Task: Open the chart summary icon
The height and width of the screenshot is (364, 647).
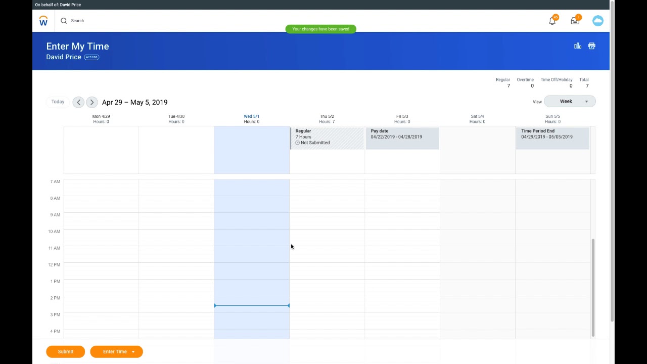Action: click(578, 46)
